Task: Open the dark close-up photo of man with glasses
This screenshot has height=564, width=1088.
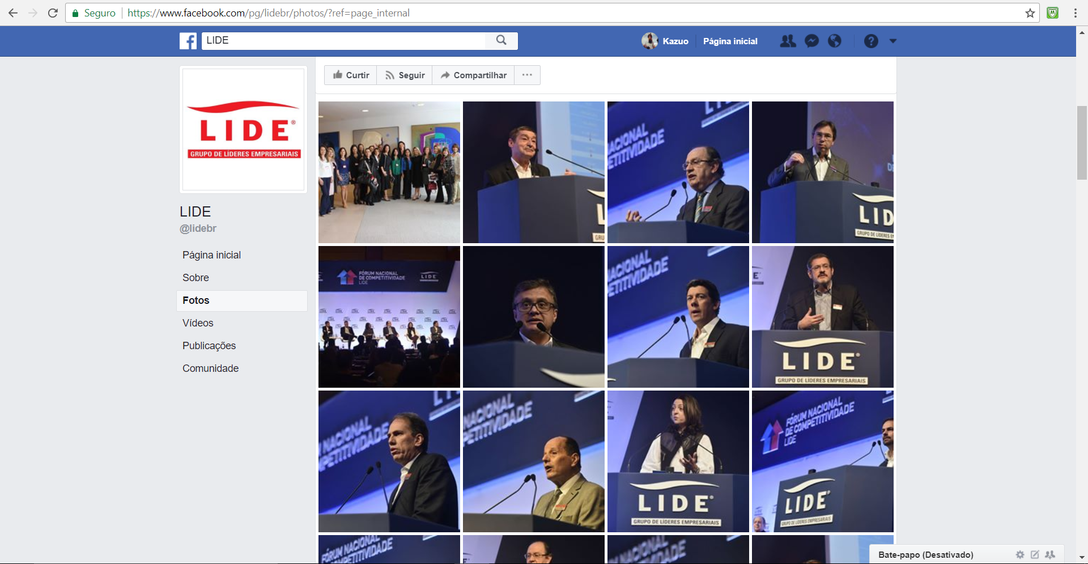Action: click(534, 317)
